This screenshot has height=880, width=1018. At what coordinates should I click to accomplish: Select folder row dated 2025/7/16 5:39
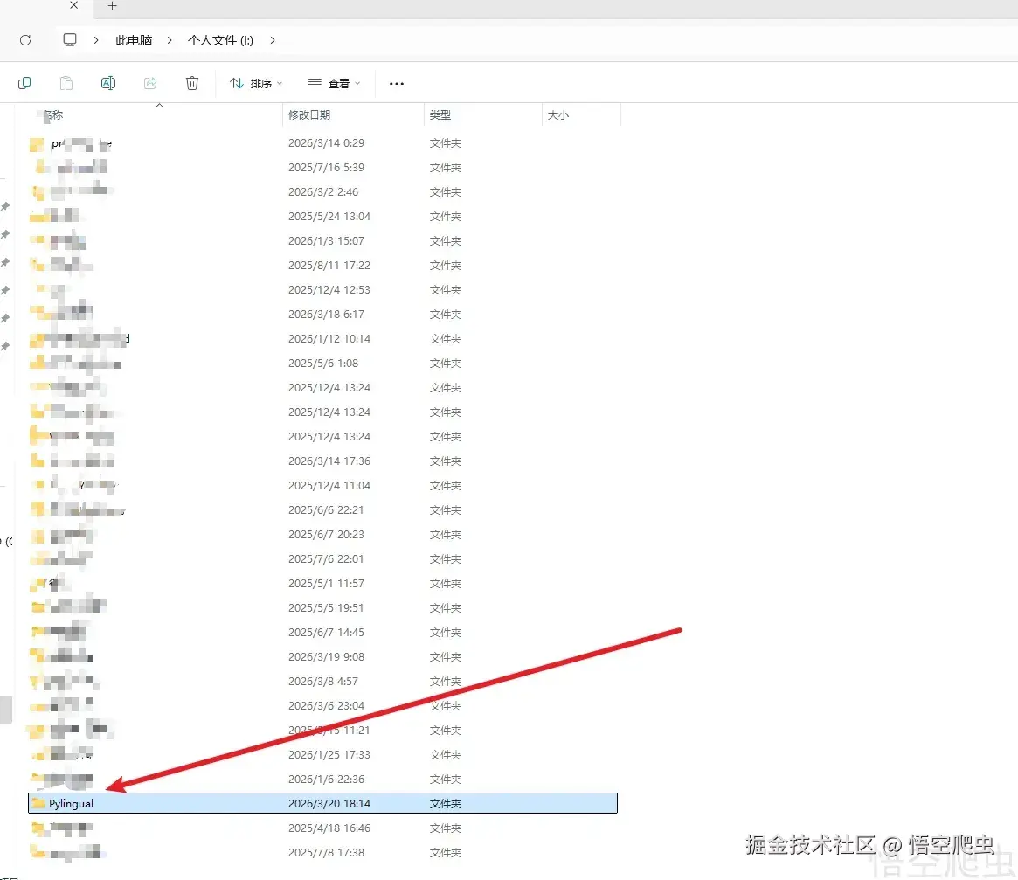322,168
